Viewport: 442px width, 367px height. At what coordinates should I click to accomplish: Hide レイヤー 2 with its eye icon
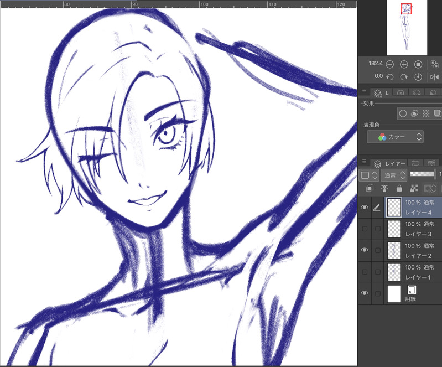click(x=365, y=250)
